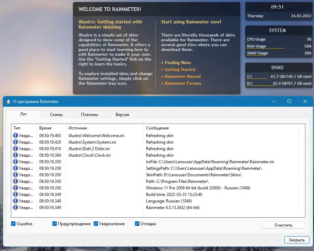Click info icon of Welcome.ini log row
Image resolution: width=314 pixels, height=251 pixels.
[x=15, y=135]
